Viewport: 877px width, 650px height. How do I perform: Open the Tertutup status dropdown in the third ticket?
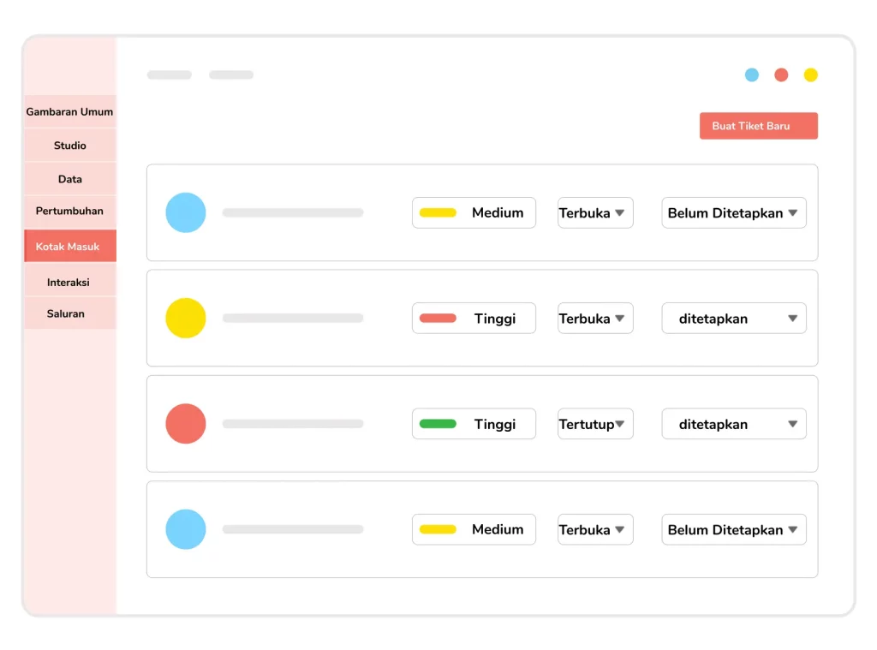click(x=595, y=424)
